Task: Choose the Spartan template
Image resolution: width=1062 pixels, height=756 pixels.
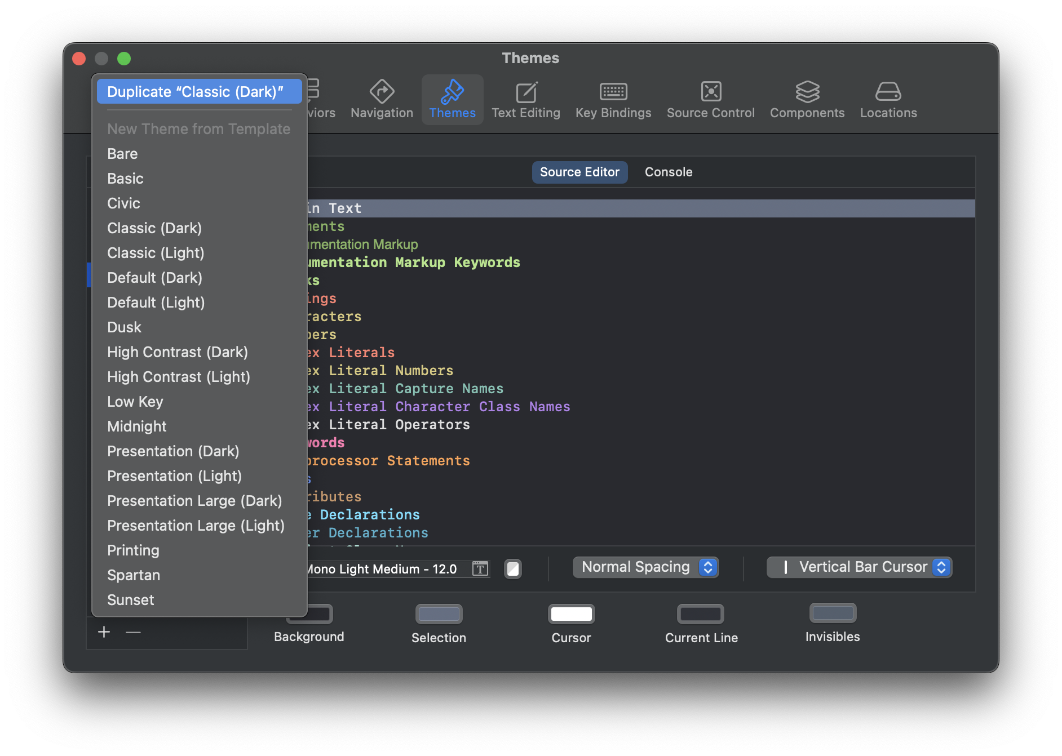Action: coord(200,575)
